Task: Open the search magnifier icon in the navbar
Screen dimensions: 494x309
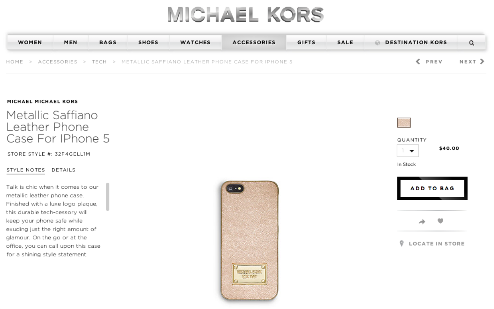Action: click(x=472, y=43)
